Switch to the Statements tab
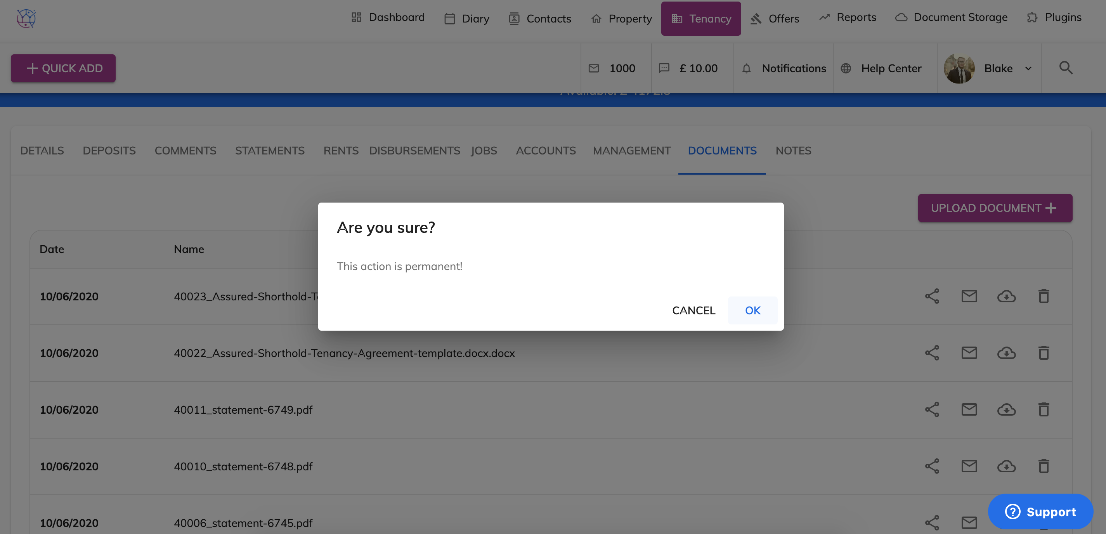This screenshot has height=534, width=1106. [x=270, y=151]
